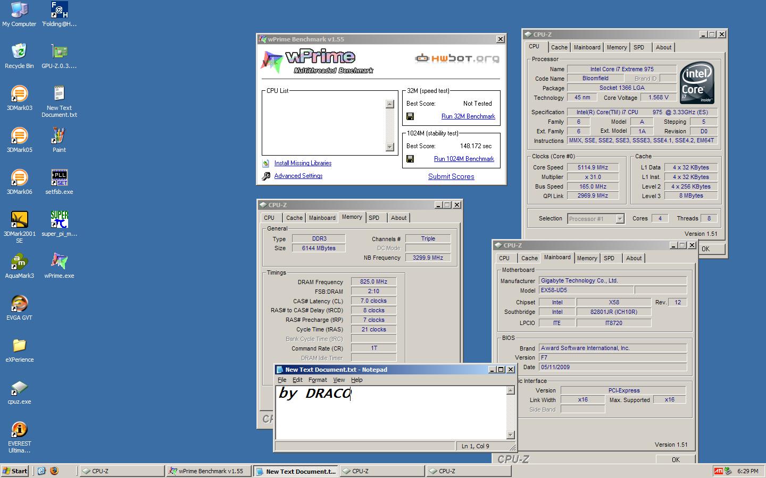
Task: Open the Paint shortcut
Action: click(59, 140)
